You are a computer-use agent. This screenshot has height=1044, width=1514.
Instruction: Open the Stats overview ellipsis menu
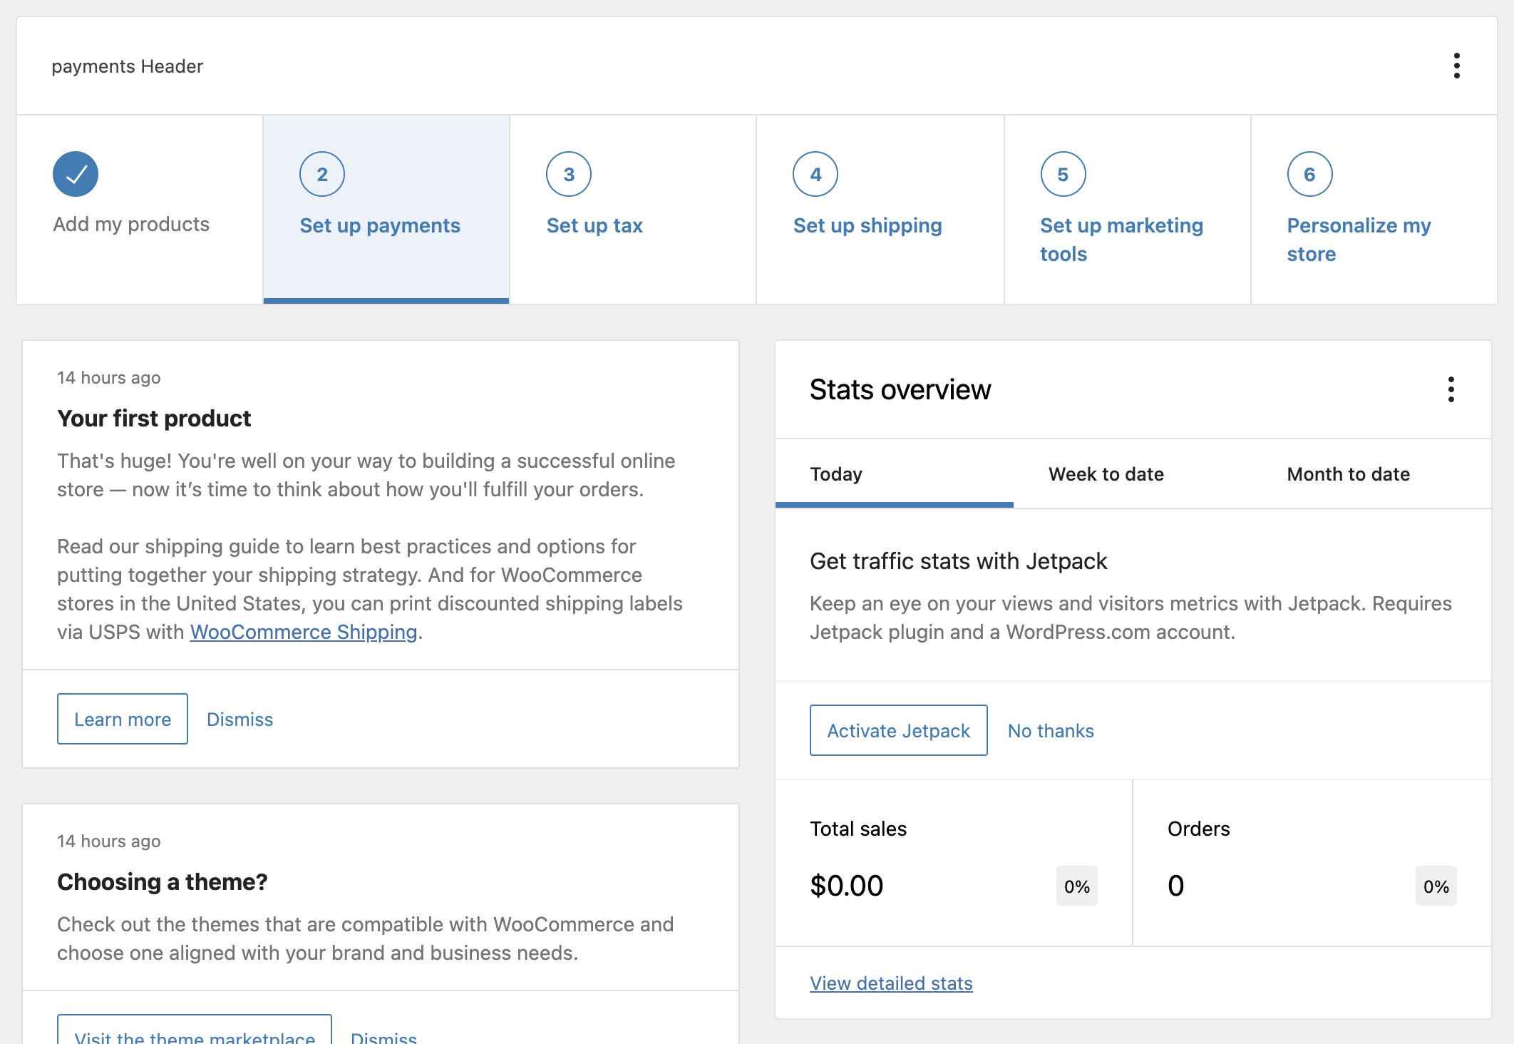tap(1451, 389)
